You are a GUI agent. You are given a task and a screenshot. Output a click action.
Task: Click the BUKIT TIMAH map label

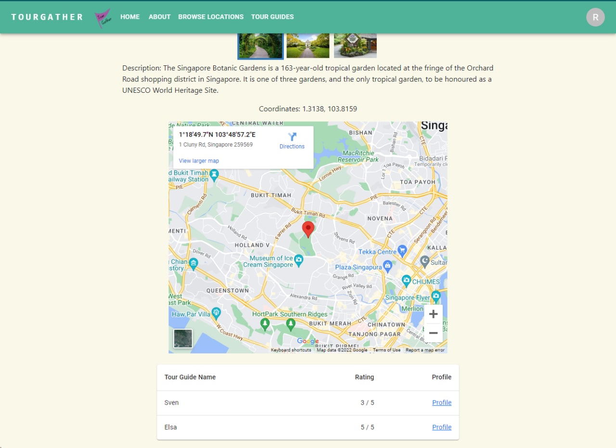(270, 195)
